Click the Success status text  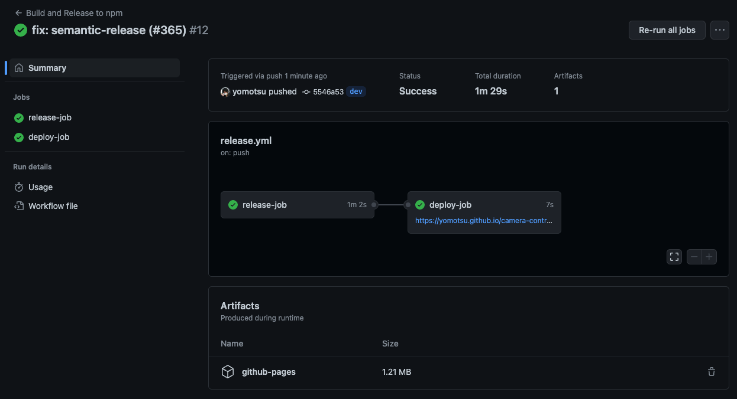(x=418, y=91)
